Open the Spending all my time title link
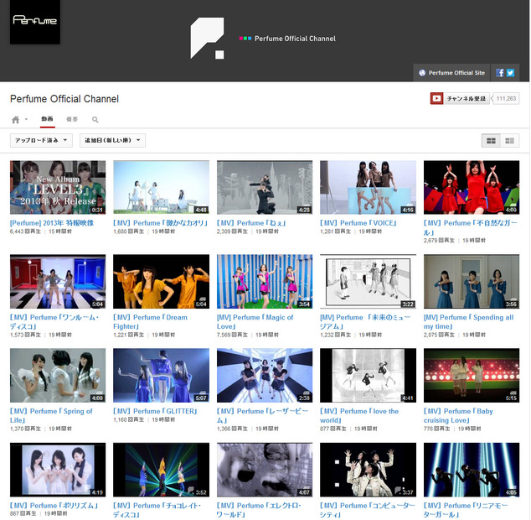This screenshot has width=531, height=520. point(469,321)
